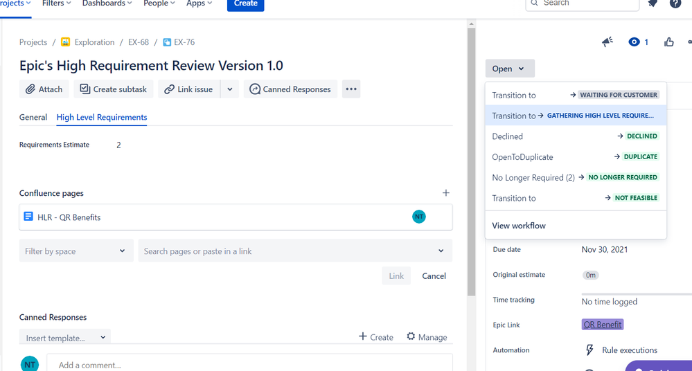Click the greyed Link button
Image resolution: width=692 pixels, height=371 pixels.
click(x=396, y=275)
